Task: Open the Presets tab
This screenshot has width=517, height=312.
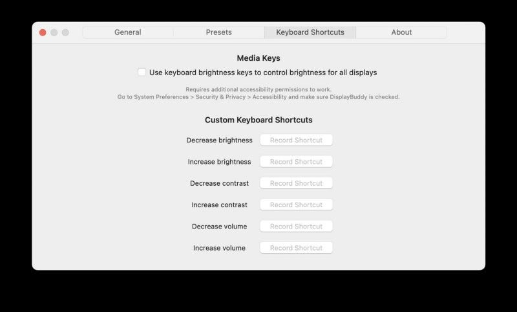Action: coord(219,32)
